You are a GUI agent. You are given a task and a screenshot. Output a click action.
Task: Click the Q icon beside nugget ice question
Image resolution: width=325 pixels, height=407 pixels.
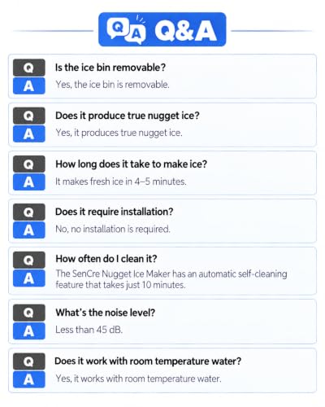coord(29,116)
